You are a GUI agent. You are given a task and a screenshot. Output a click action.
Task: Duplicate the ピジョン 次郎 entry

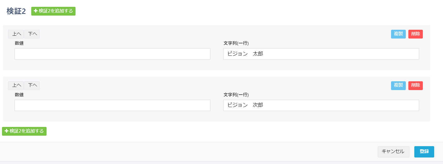tap(398, 86)
